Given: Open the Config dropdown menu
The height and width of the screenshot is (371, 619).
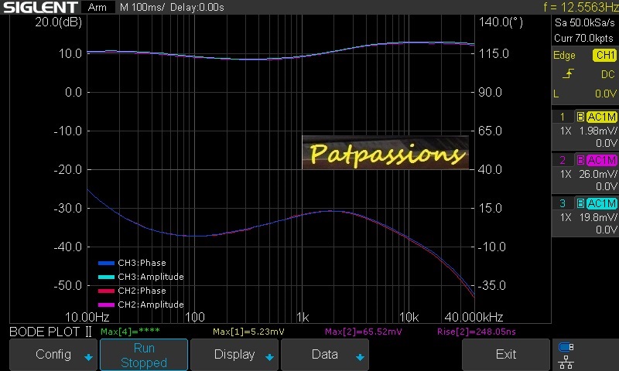Looking at the screenshot, I should (53, 355).
